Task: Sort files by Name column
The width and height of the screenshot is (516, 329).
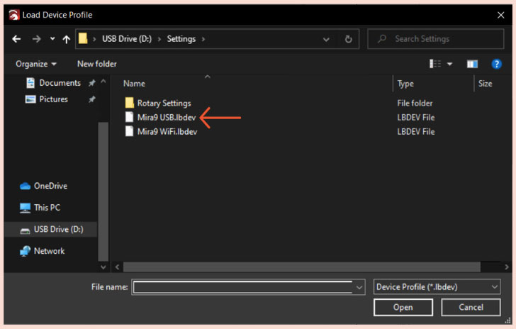Action: [134, 84]
